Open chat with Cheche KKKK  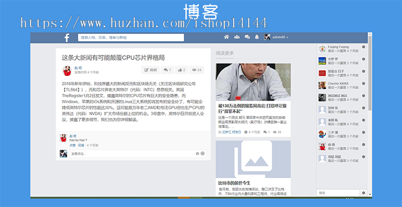(x=342, y=86)
